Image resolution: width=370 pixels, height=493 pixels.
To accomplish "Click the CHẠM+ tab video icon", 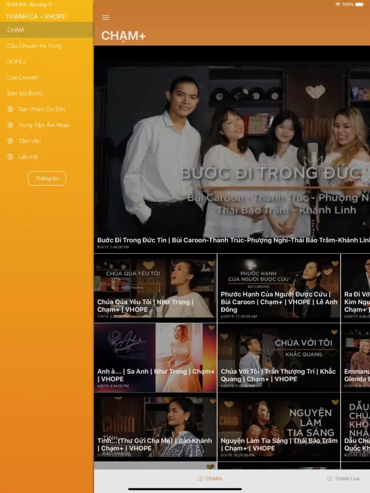I will (x=201, y=479).
